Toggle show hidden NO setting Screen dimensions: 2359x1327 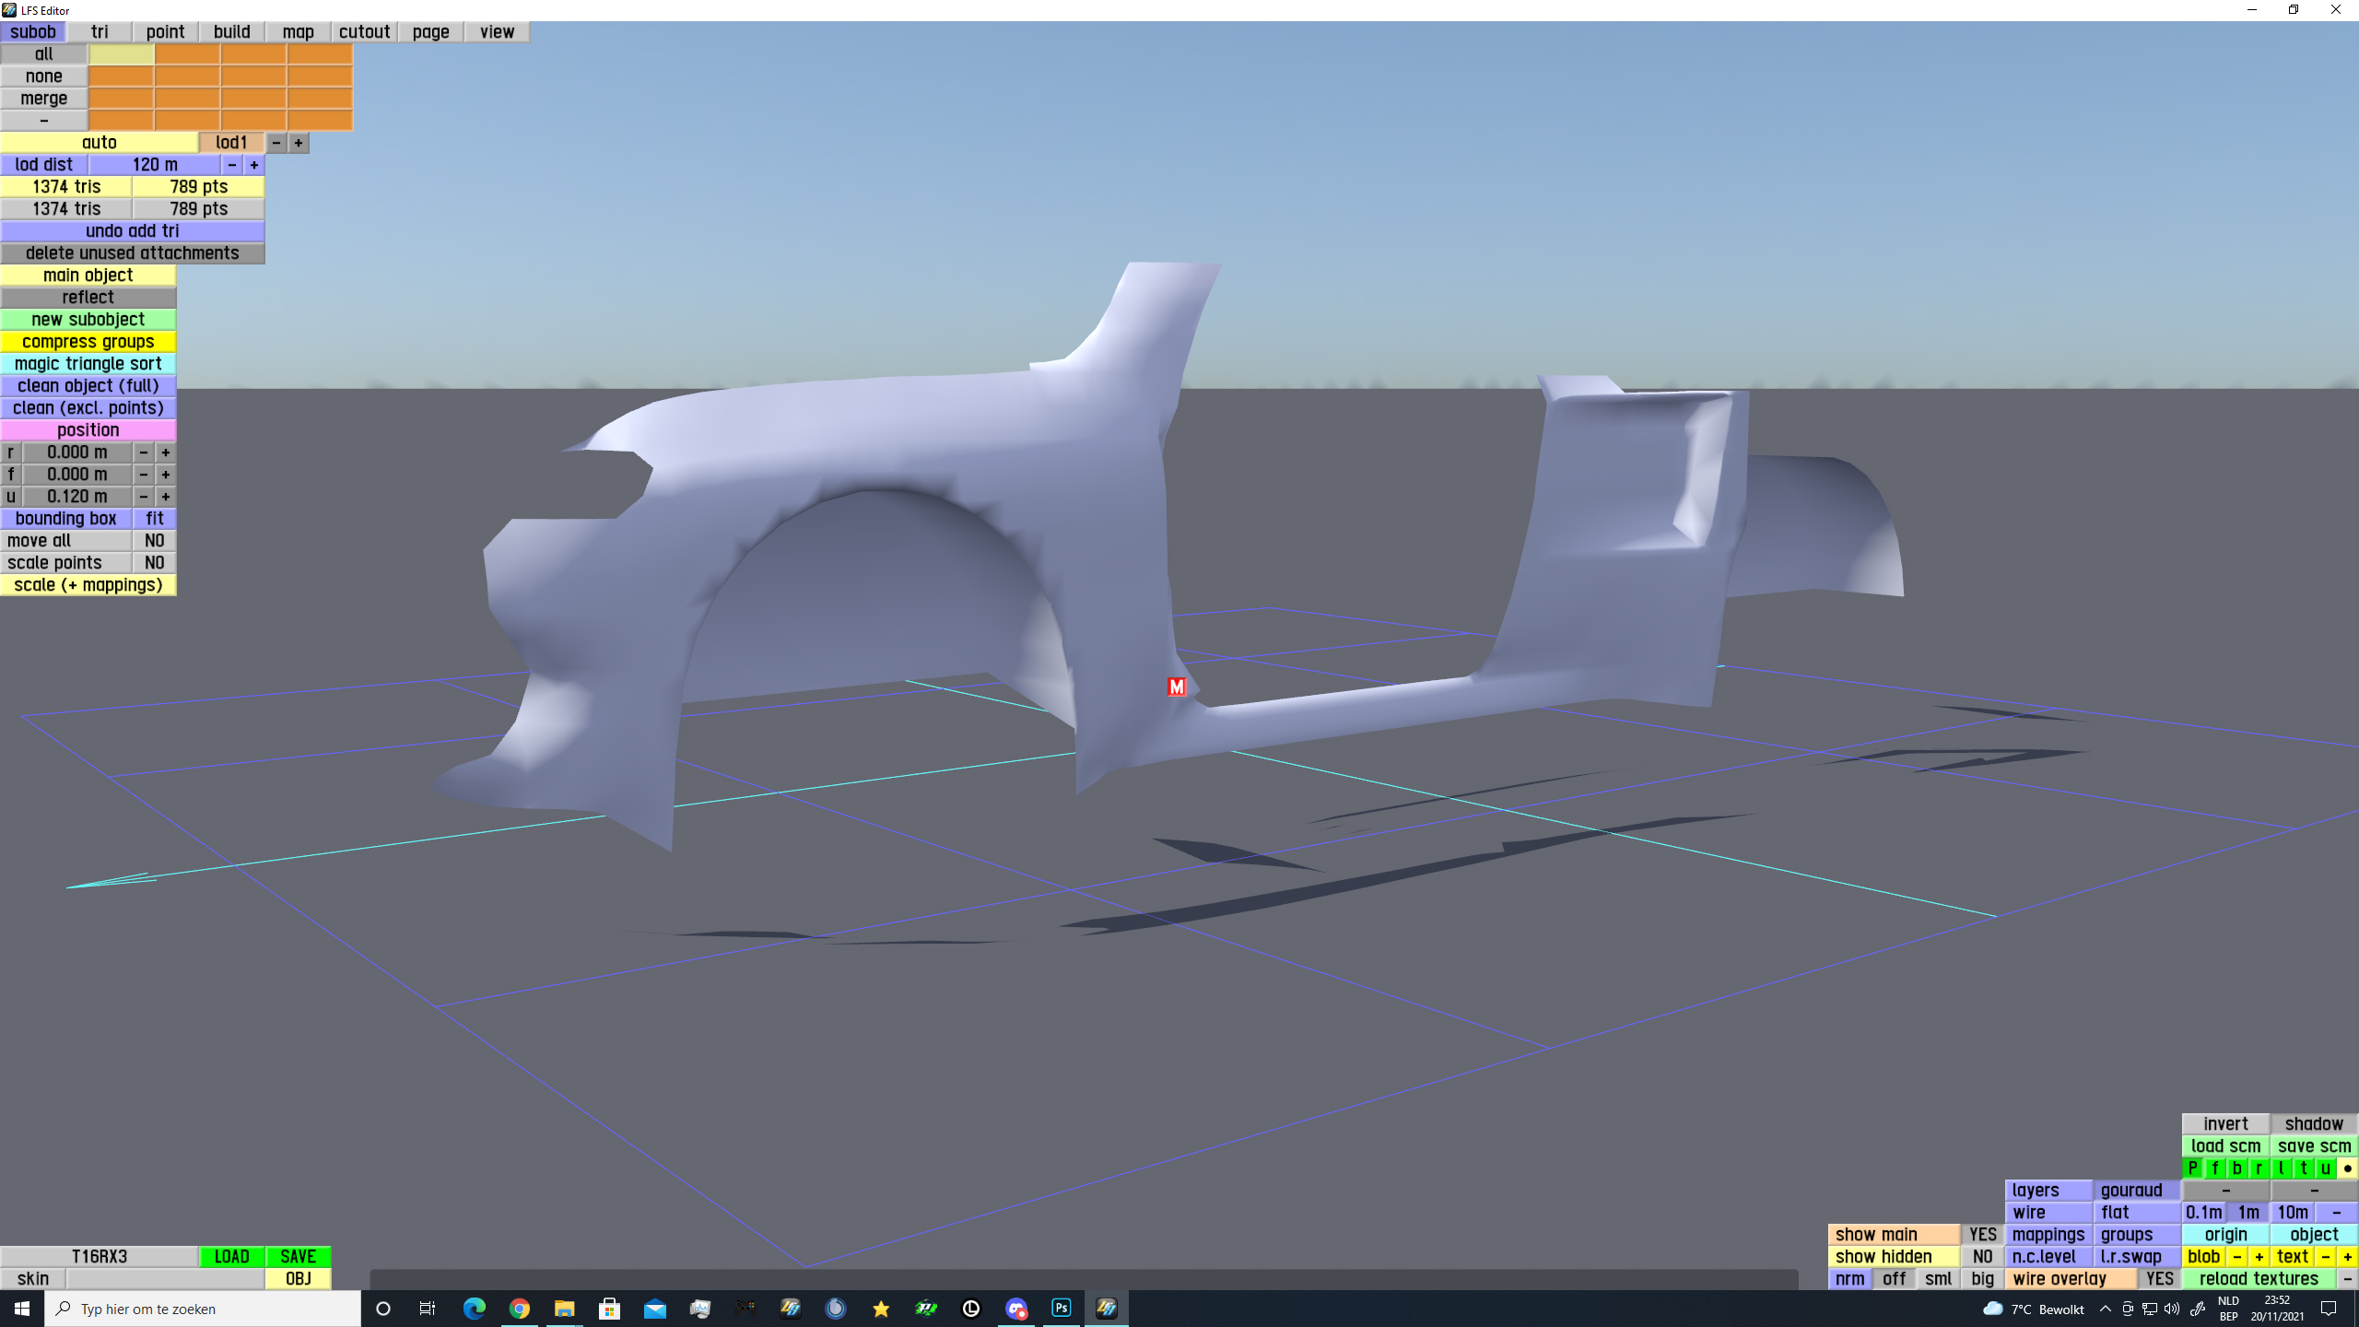coord(1982,1257)
